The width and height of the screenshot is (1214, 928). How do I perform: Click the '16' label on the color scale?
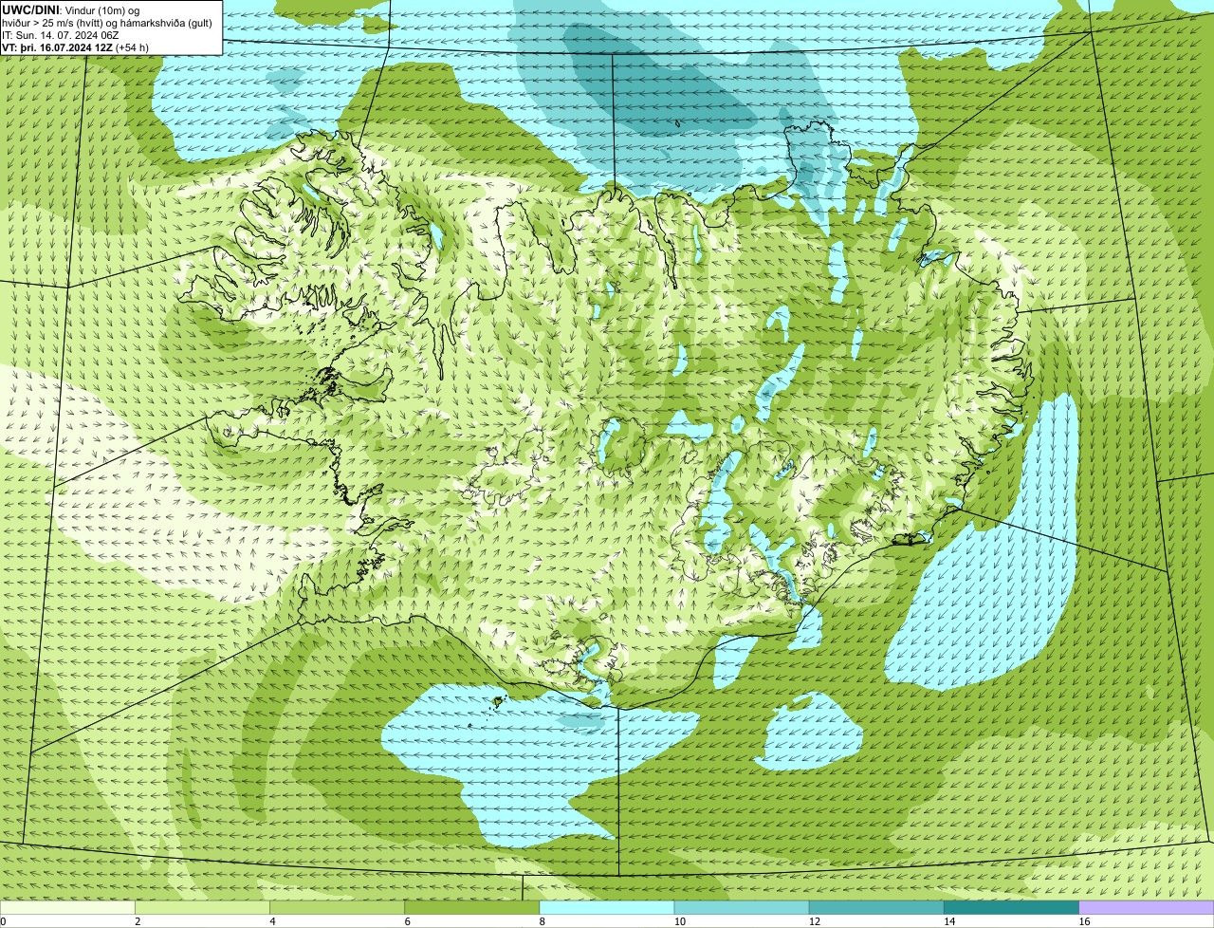(x=1082, y=921)
